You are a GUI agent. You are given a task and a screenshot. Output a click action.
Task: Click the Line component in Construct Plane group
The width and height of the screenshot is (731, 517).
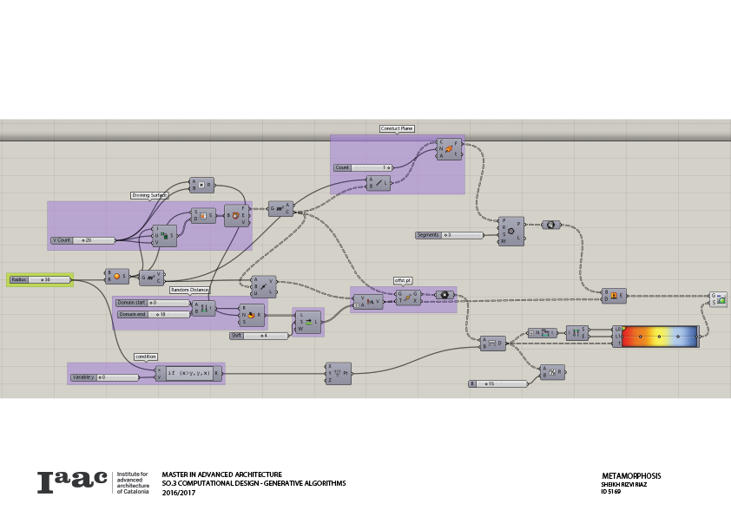click(379, 183)
